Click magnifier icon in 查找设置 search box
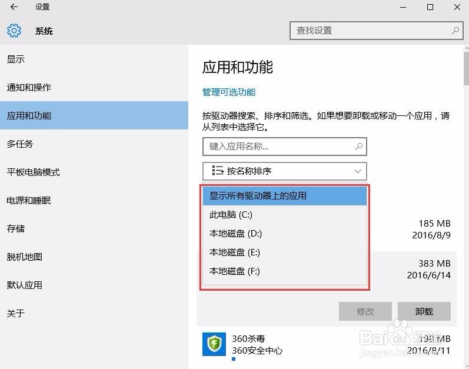 455,30
